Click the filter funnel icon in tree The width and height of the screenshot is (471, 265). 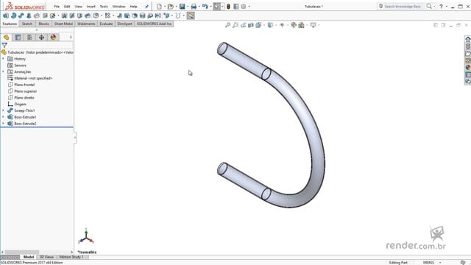(4, 46)
